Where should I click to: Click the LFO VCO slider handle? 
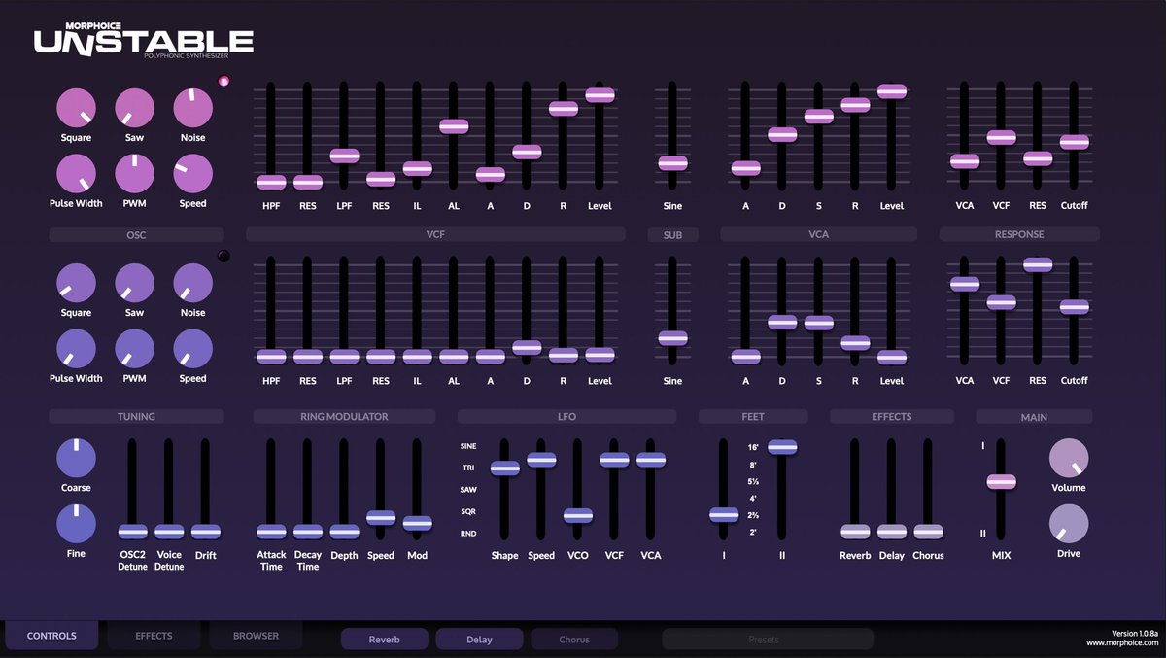[578, 515]
